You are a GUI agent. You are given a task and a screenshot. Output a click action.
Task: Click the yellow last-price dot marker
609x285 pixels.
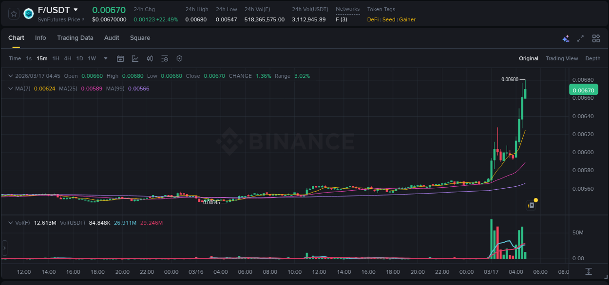click(x=535, y=200)
